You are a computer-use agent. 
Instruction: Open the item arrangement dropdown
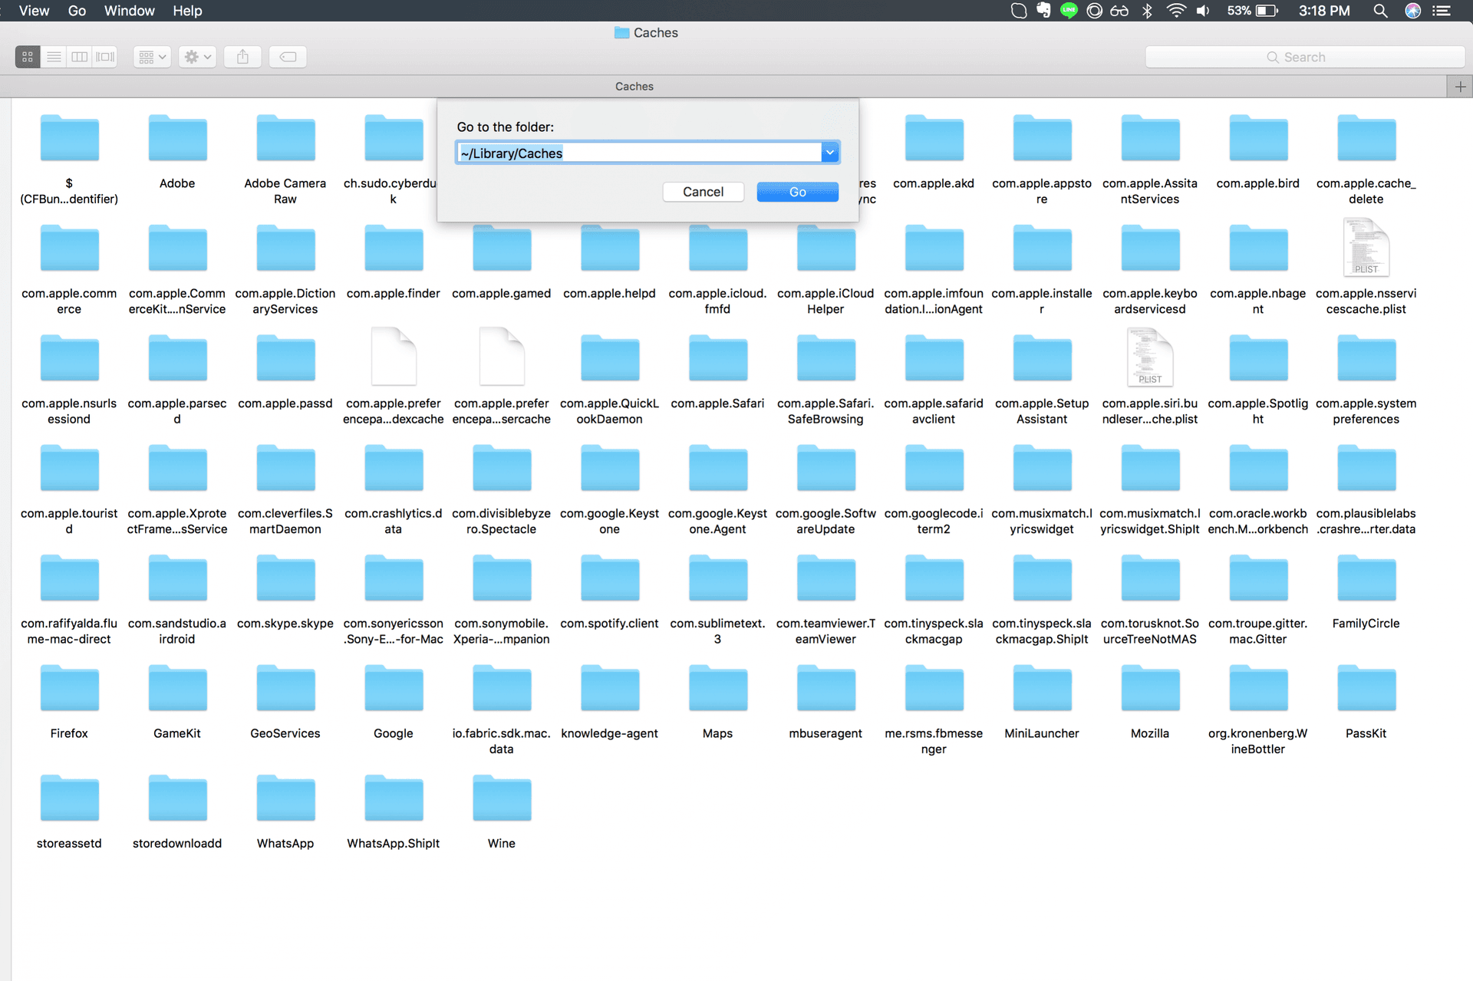point(152,57)
